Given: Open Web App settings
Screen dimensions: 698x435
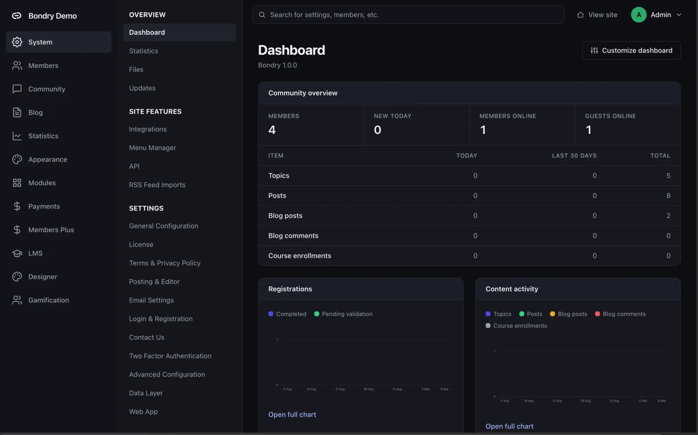Looking at the screenshot, I should (144, 411).
